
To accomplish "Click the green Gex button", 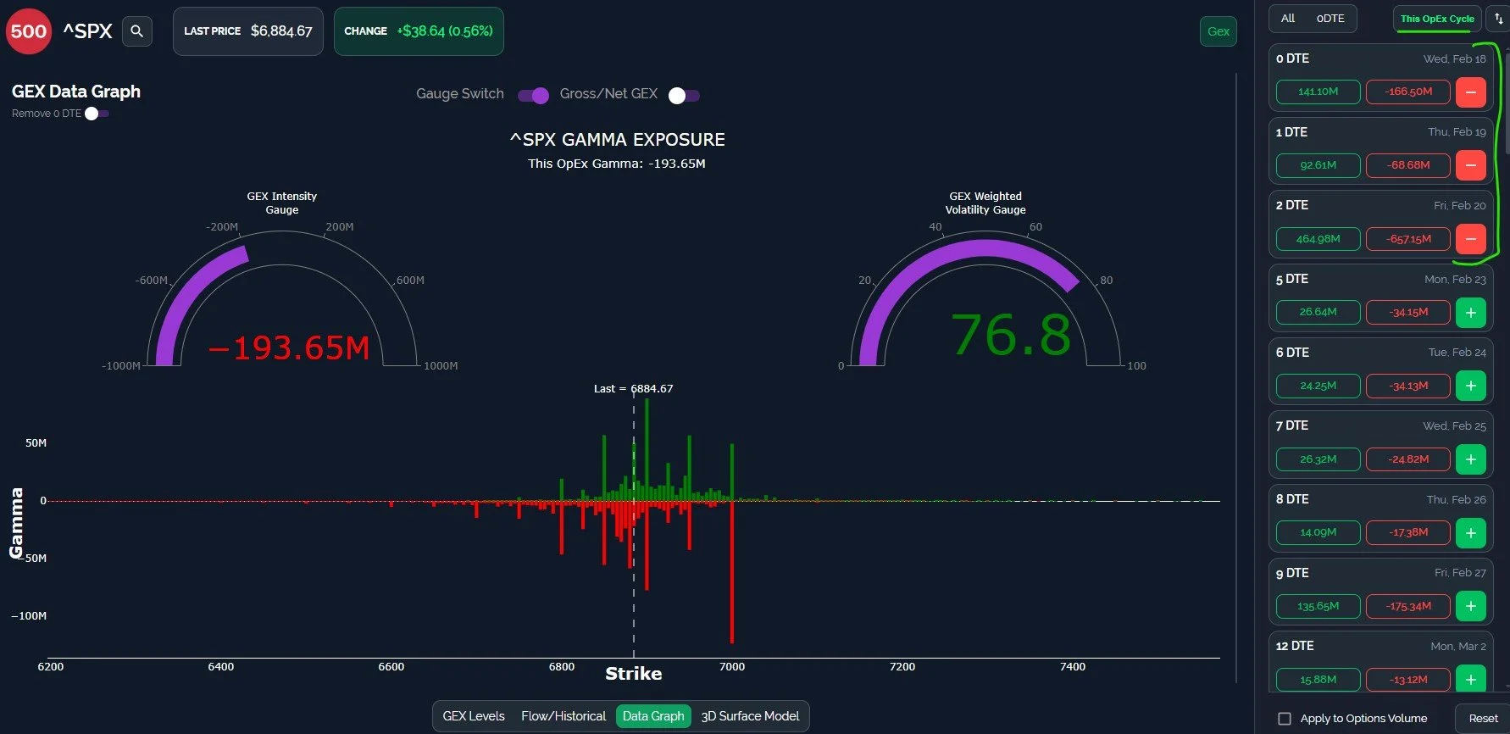I will (x=1219, y=31).
